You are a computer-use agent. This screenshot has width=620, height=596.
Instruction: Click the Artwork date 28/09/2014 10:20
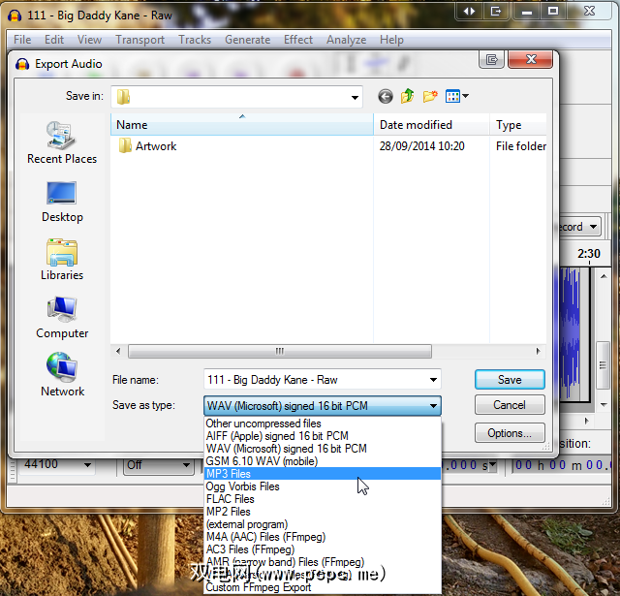[x=422, y=146]
